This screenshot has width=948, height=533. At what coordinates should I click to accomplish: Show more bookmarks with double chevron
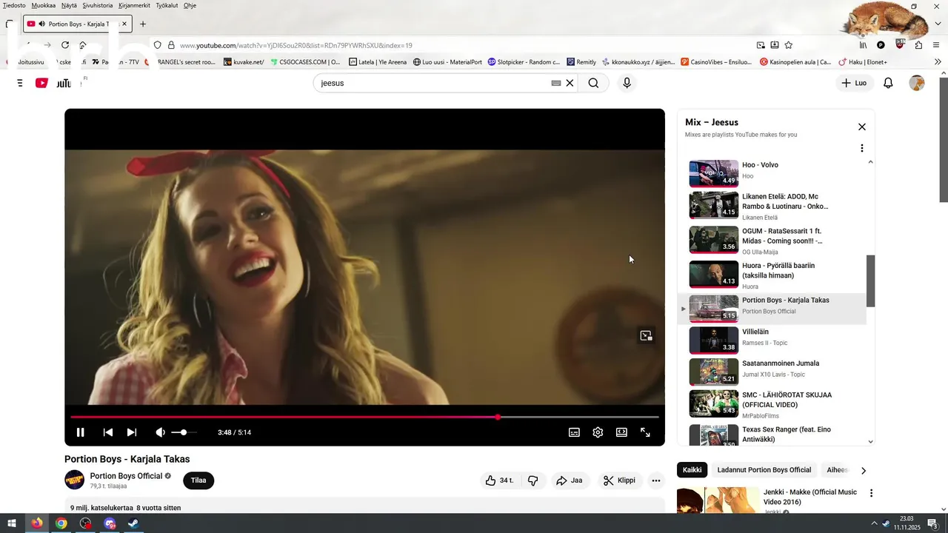tap(938, 62)
